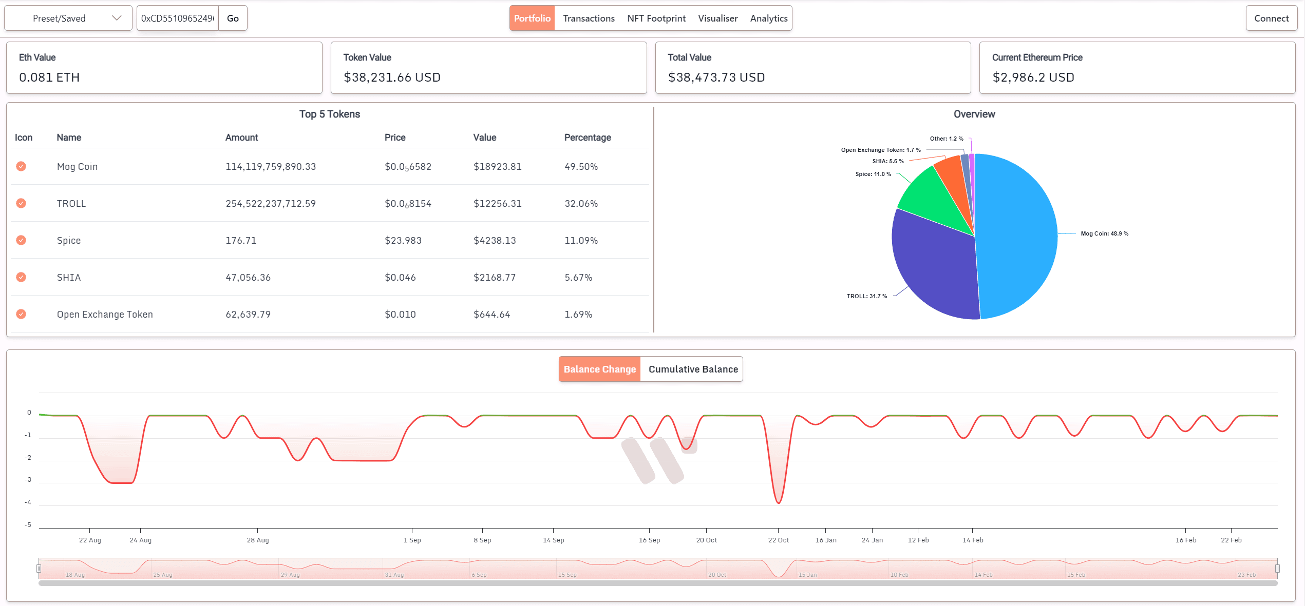
Task: Open the Preset/Saved dropdown
Action: [x=68, y=18]
